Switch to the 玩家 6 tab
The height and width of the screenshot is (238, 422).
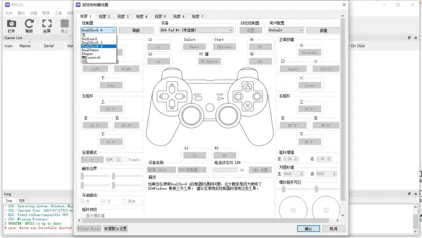(x=178, y=17)
